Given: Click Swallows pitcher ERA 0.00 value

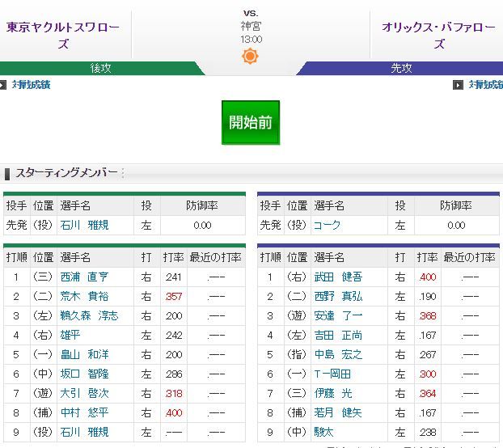Looking at the screenshot, I should [x=202, y=225].
